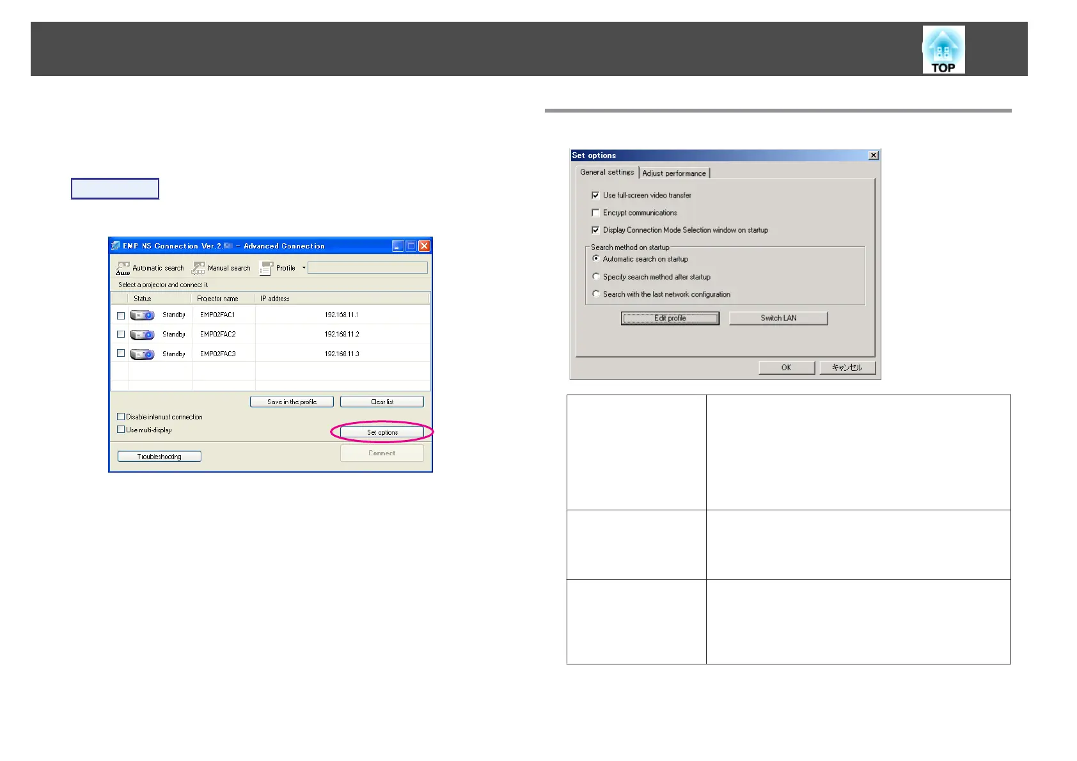Click Standby status of EMP02FAC1
Viewport: 1077px width, 761px height.
pyautogui.click(x=173, y=315)
